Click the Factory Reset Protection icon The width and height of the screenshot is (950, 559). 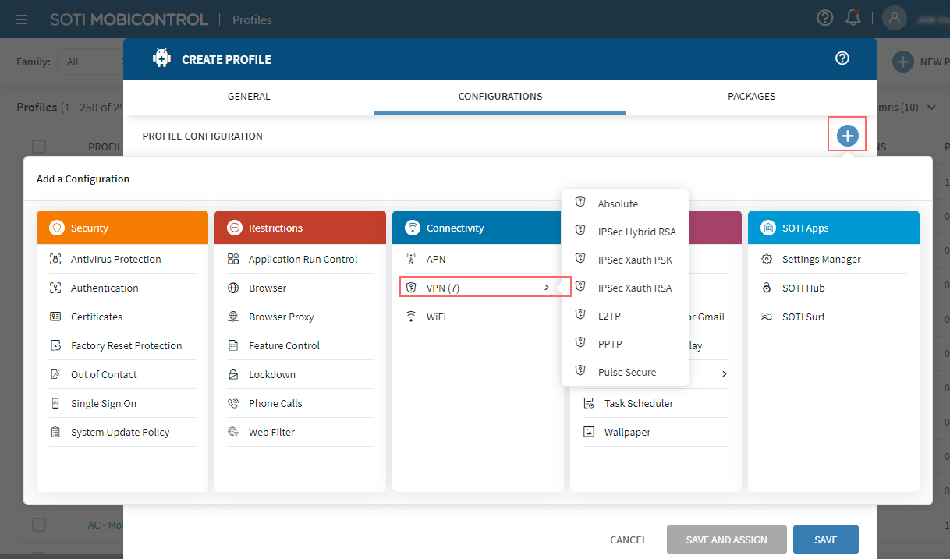pyautogui.click(x=55, y=345)
